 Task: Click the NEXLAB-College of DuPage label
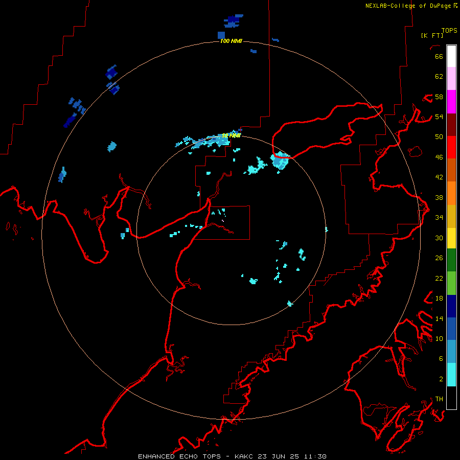point(408,6)
